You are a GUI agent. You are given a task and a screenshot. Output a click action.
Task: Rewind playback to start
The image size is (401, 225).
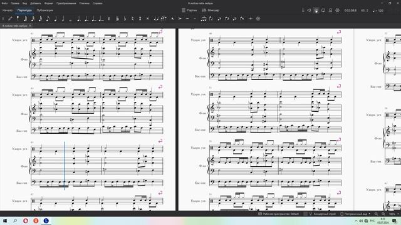click(309, 11)
